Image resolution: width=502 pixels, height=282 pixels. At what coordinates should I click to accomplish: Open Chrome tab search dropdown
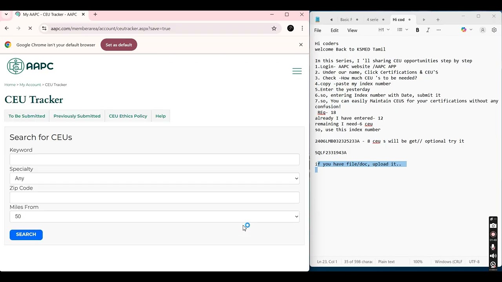coord(6,14)
